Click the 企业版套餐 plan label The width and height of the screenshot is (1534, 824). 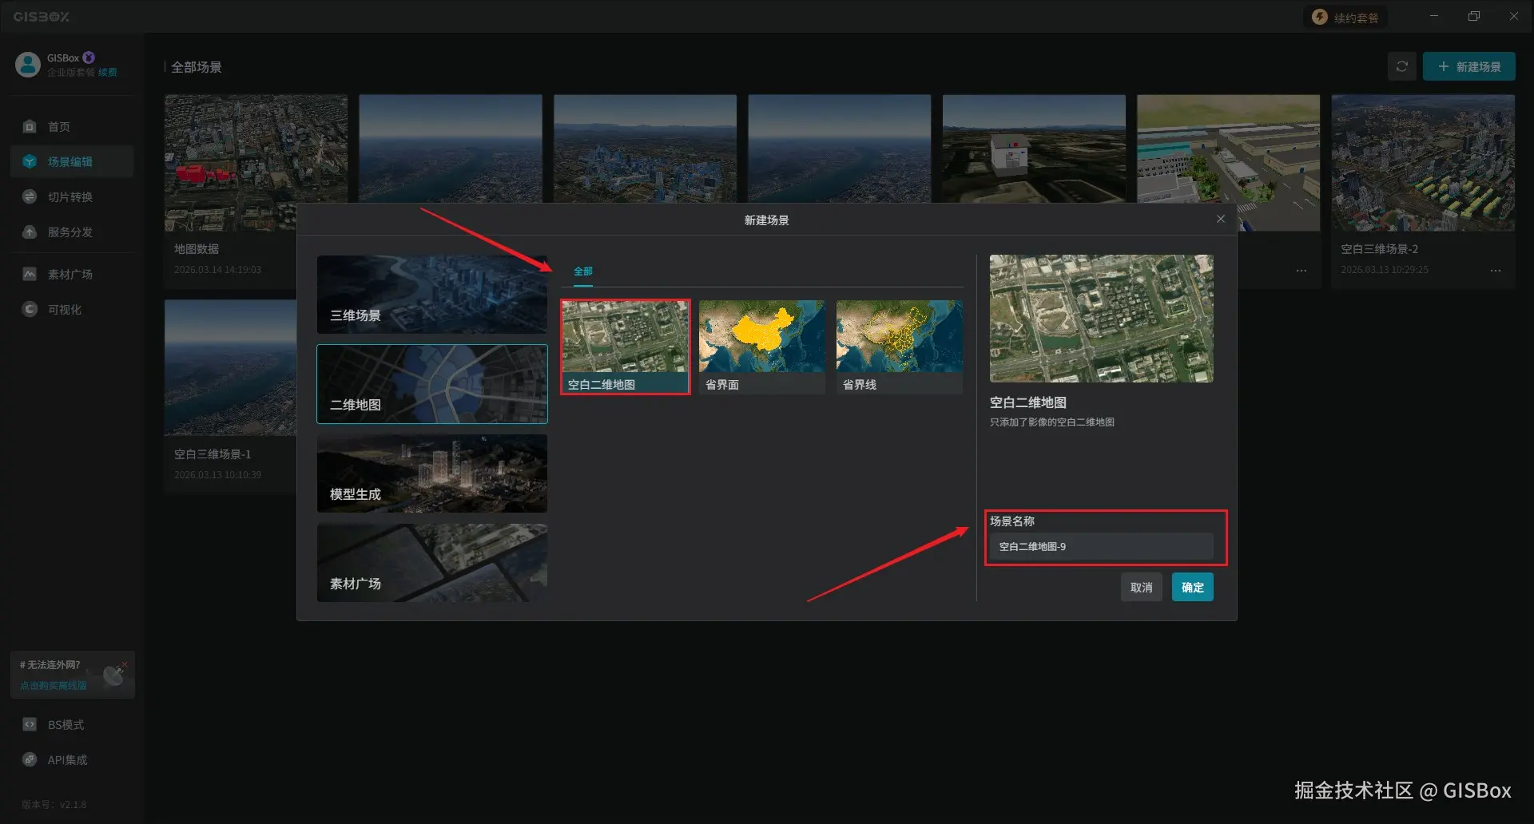(x=71, y=73)
